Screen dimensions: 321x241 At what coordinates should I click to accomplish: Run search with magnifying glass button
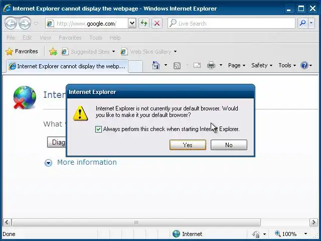coord(302,23)
